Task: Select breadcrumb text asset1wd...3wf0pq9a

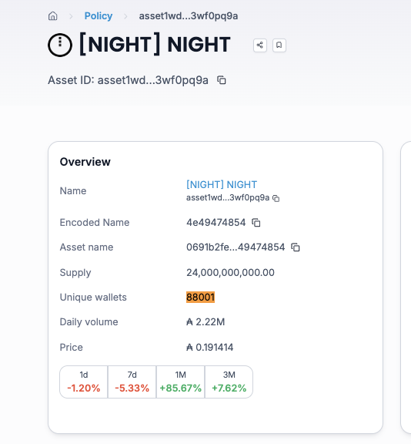Action: 189,16
